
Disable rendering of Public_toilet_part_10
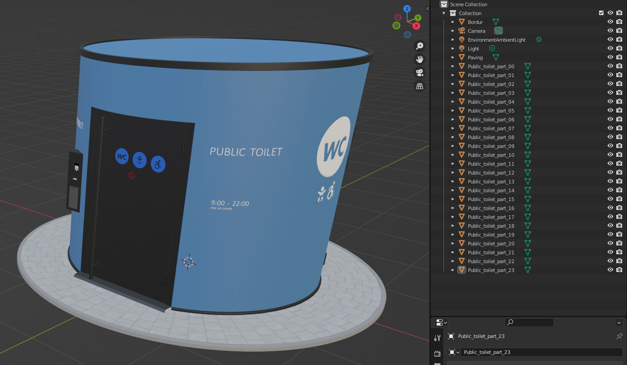tap(619, 155)
